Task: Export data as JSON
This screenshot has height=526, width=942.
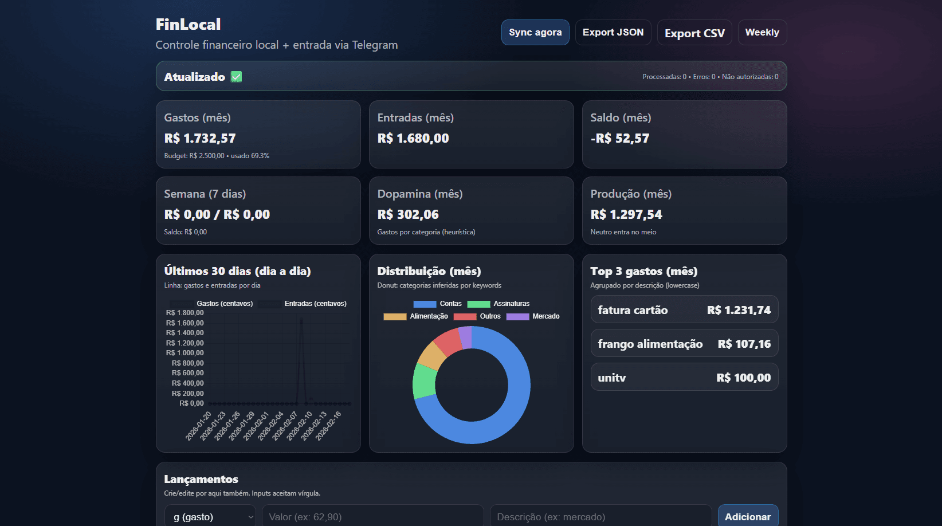Action: tap(613, 32)
